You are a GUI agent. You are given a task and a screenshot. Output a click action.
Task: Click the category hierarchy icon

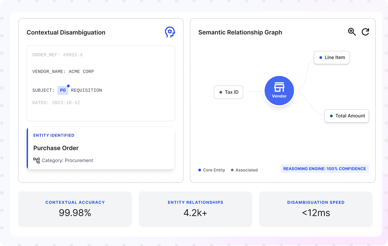click(36, 160)
